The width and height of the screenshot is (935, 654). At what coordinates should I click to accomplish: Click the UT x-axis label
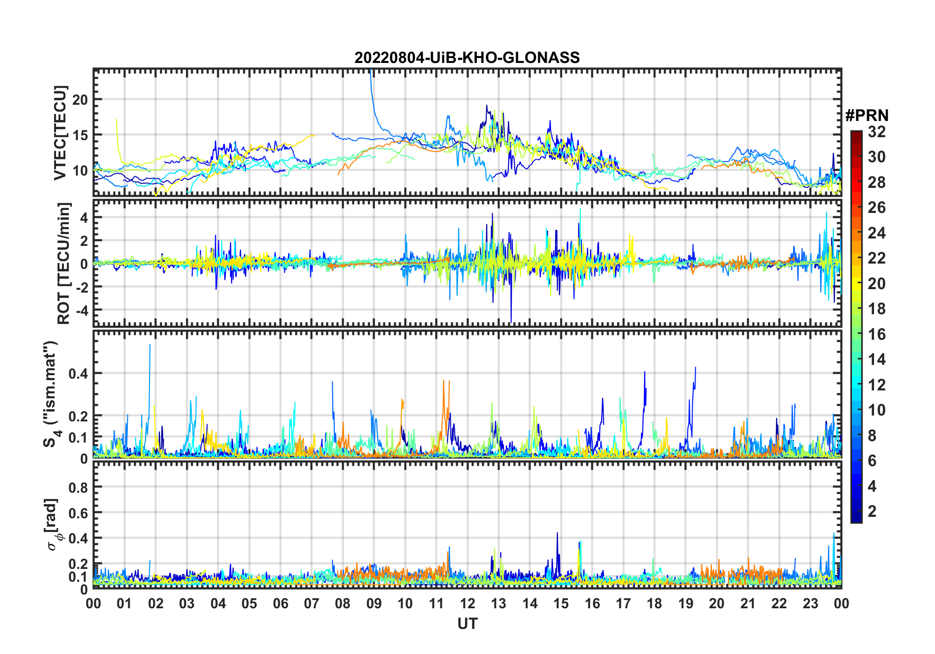click(467, 624)
